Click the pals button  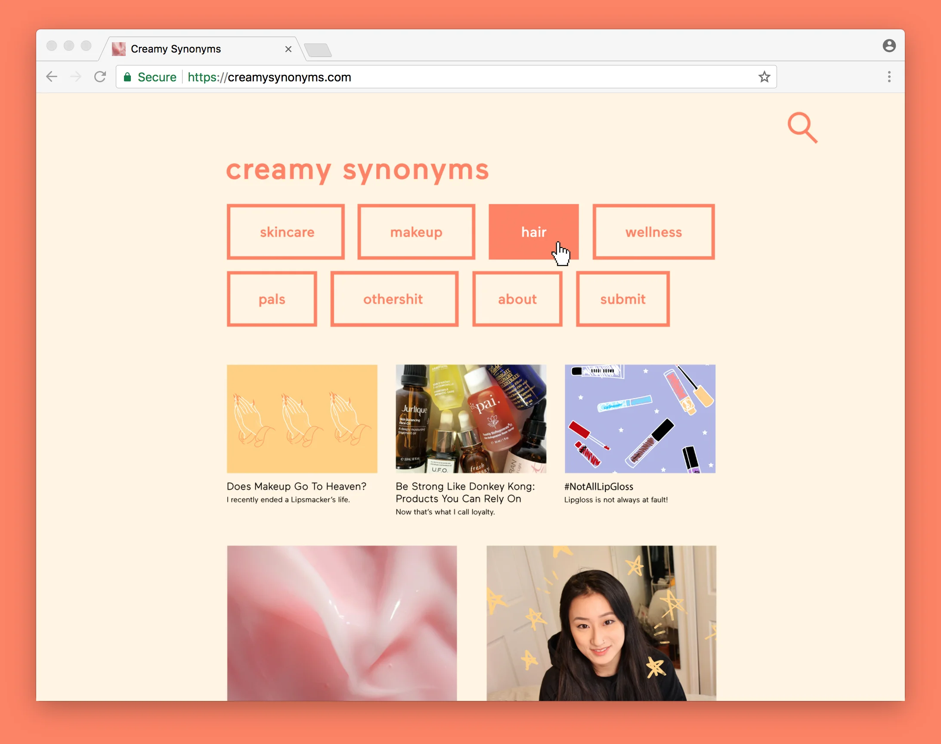coord(272,299)
